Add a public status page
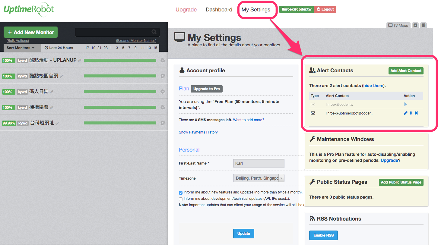 pos(401,182)
